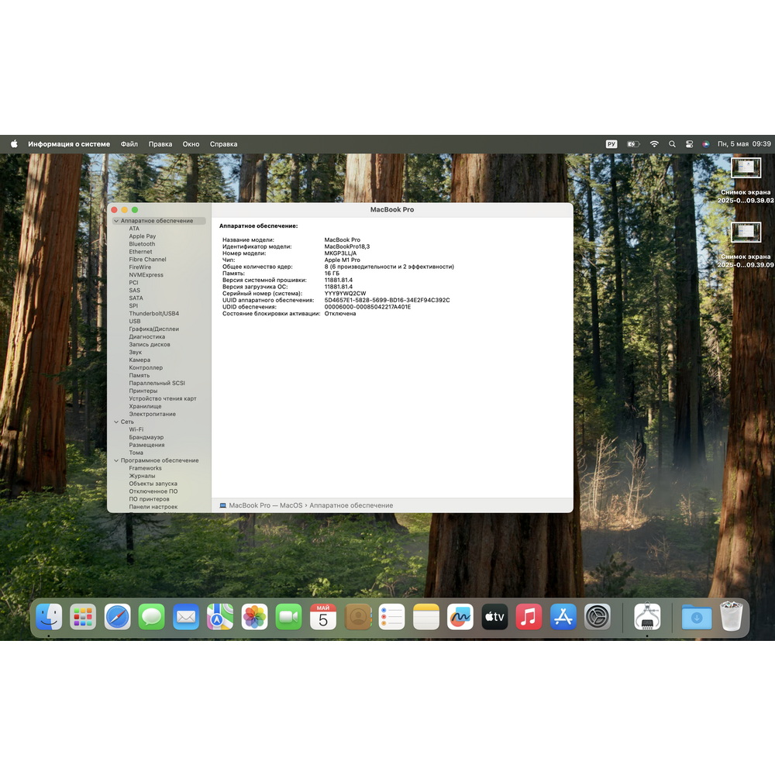Open Notes app in the Dock
Image resolution: width=775 pixels, height=775 pixels.
click(x=426, y=617)
